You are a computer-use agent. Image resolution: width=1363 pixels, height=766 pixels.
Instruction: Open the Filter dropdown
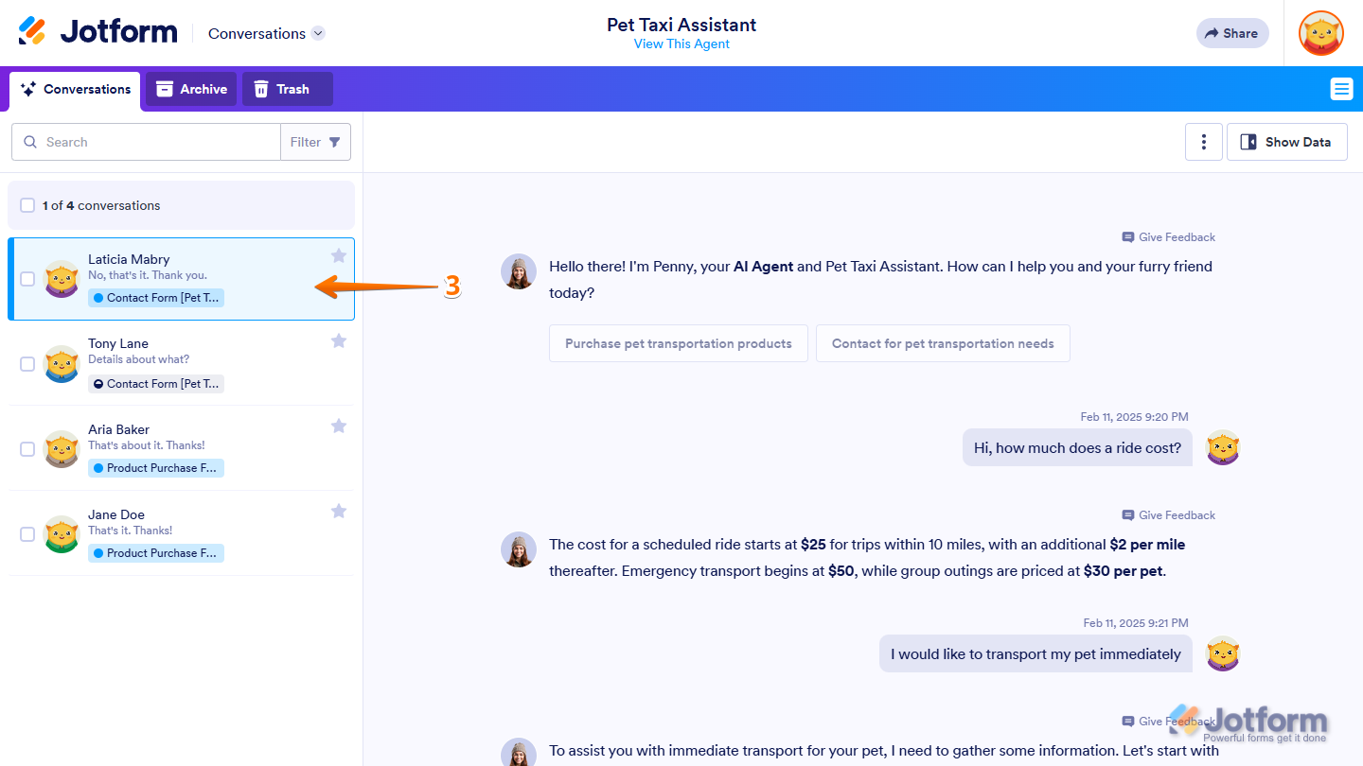click(x=315, y=142)
